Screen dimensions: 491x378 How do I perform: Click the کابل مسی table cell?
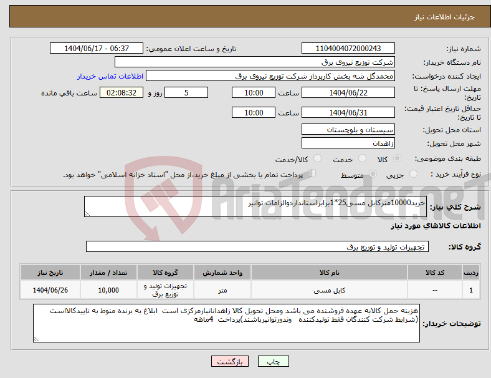pos(329,290)
